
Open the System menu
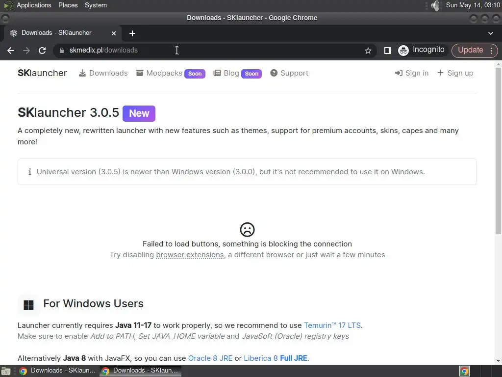click(x=96, y=5)
